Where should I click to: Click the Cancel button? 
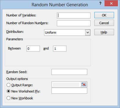[x=104, y=23]
